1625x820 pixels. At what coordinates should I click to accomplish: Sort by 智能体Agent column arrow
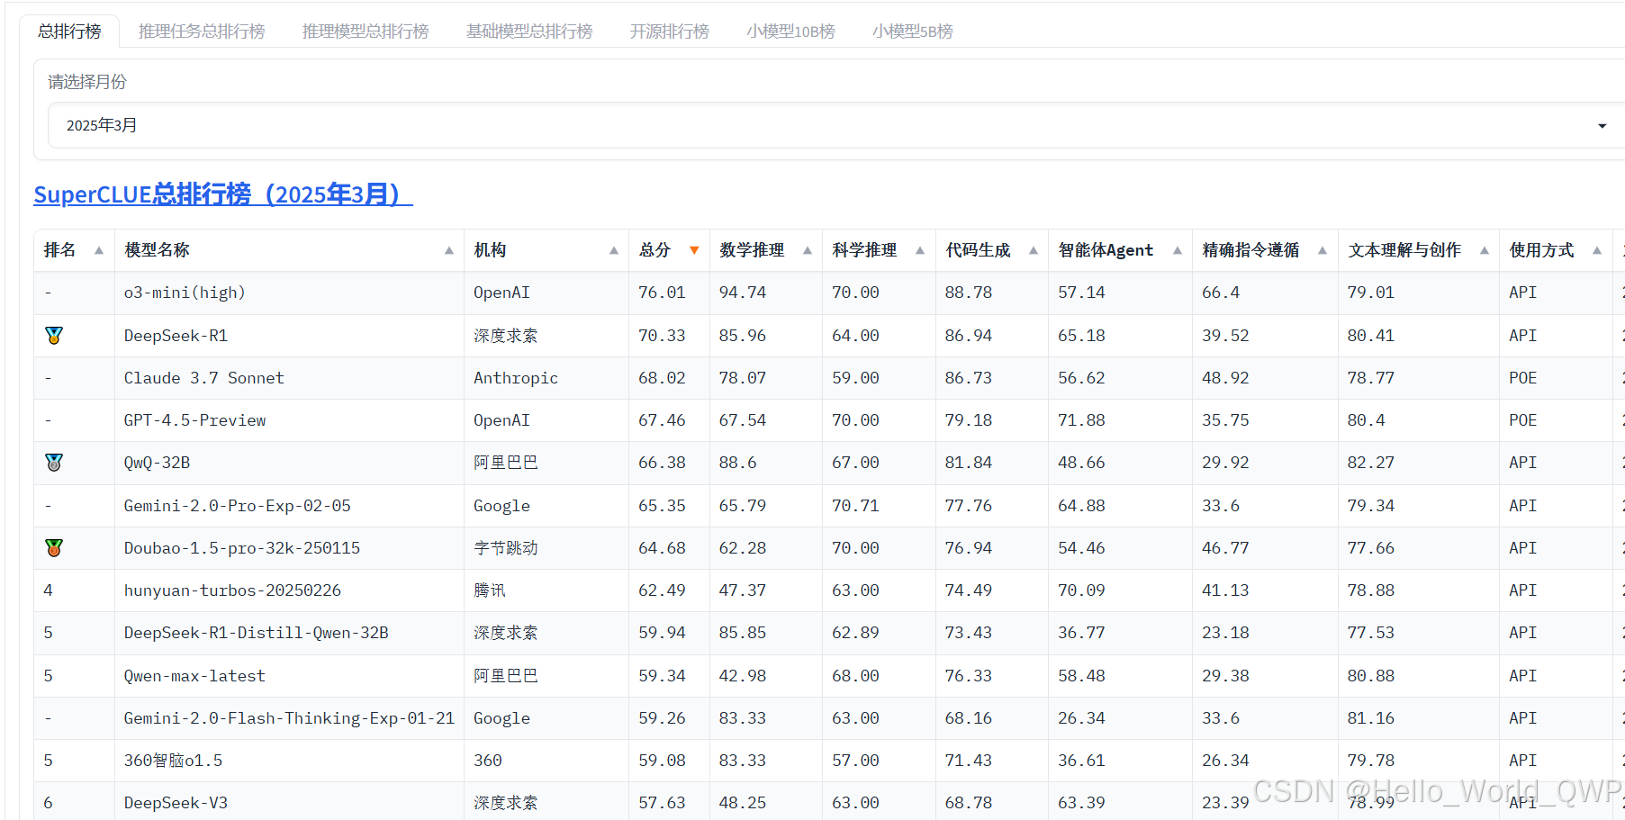click(x=1178, y=250)
